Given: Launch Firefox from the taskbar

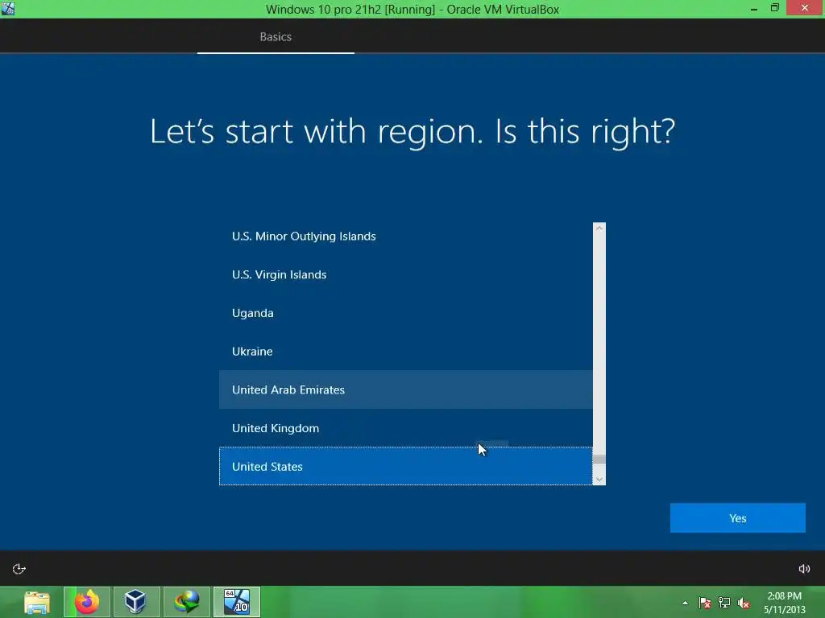Looking at the screenshot, I should coord(87,602).
